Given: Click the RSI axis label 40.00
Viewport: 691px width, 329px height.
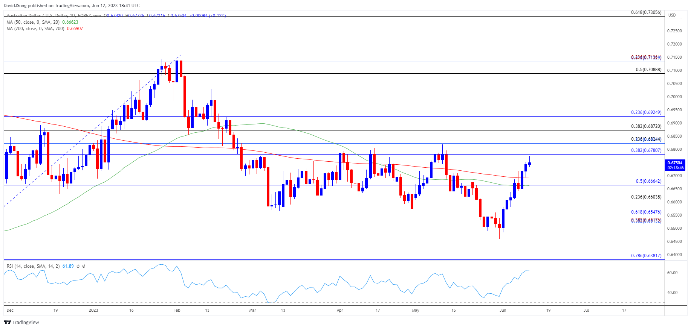Looking at the screenshot, I should 672,293.
